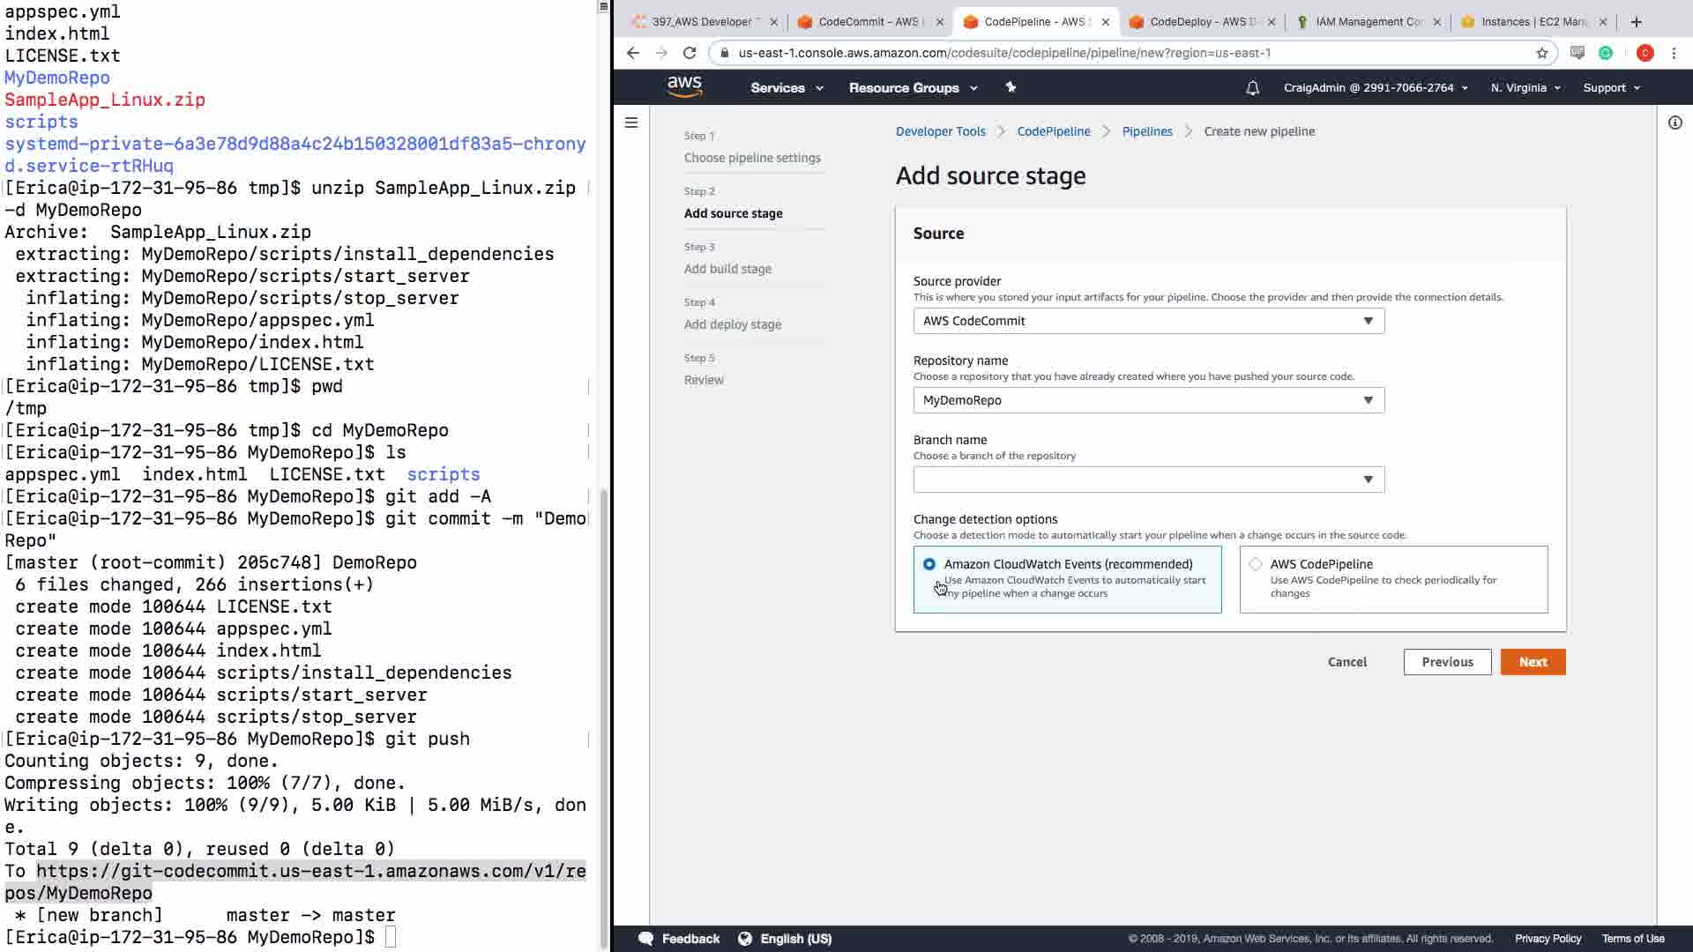
Task: Open new browser tab plus icon
Action: coord(1637,22)
